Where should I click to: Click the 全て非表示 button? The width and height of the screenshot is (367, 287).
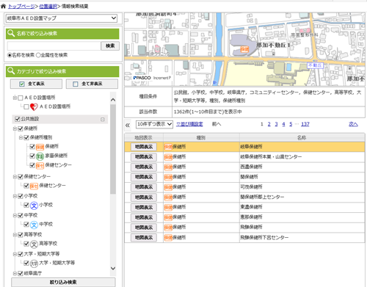tap(92, 84)
